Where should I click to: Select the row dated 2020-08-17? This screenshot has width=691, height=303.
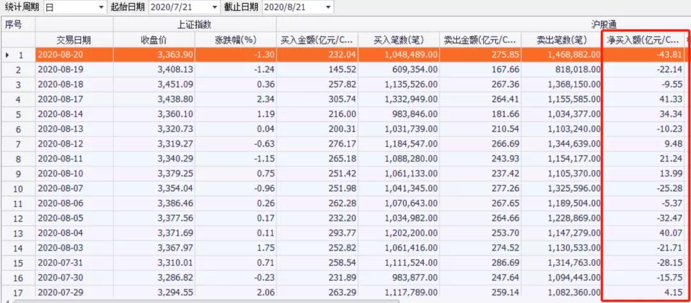[x=345, y=99]
